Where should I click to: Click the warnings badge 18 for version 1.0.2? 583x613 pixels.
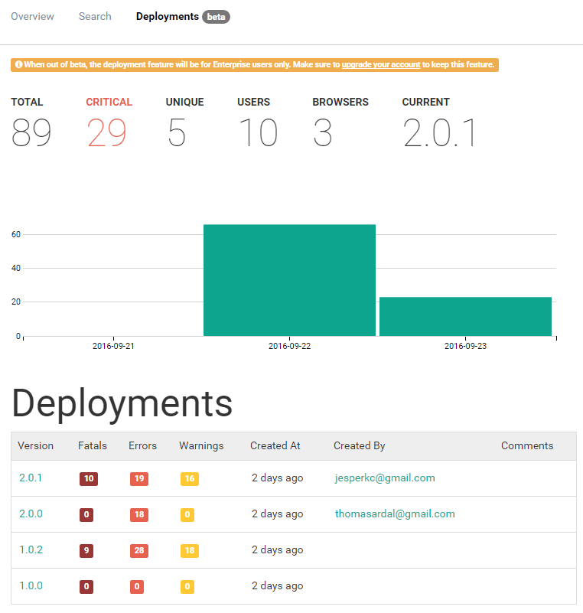pyautogui.click(x=190, y=550)
